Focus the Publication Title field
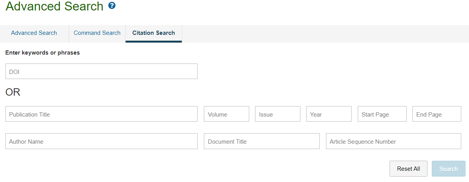Screen dimensions: 469x182 click(102, 114)
